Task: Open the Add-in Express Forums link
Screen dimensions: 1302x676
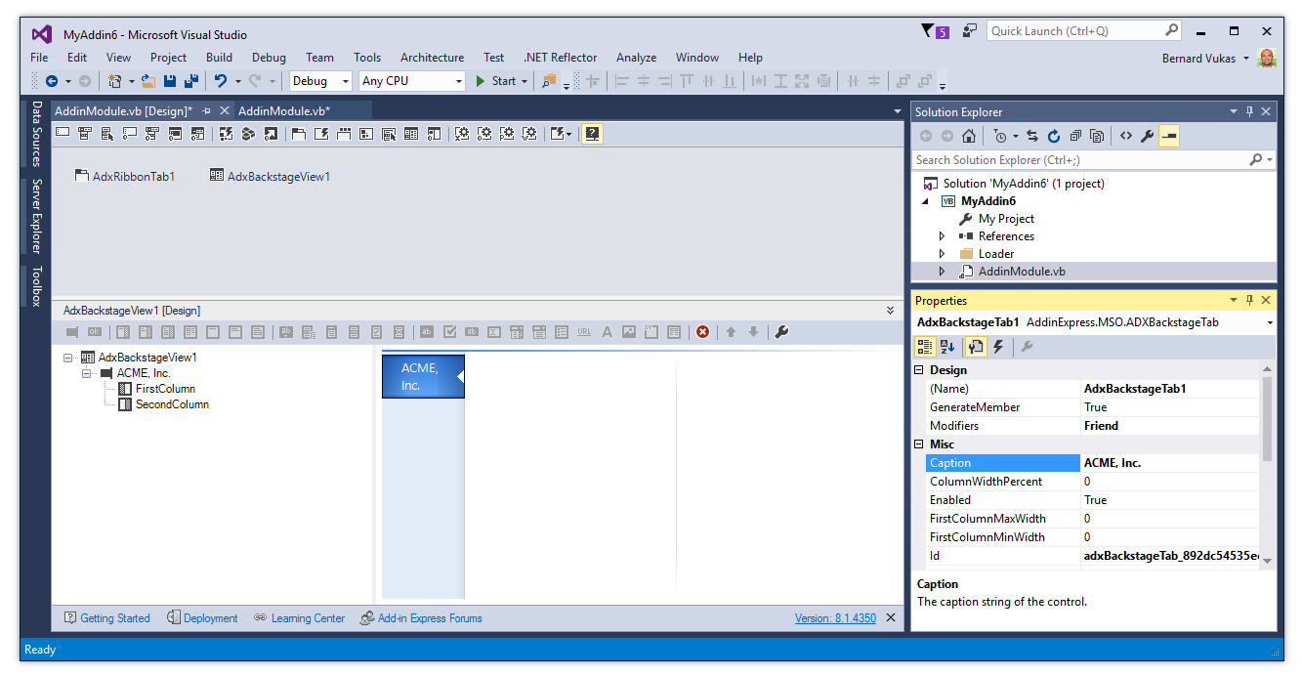Action: tap(421, 618)
